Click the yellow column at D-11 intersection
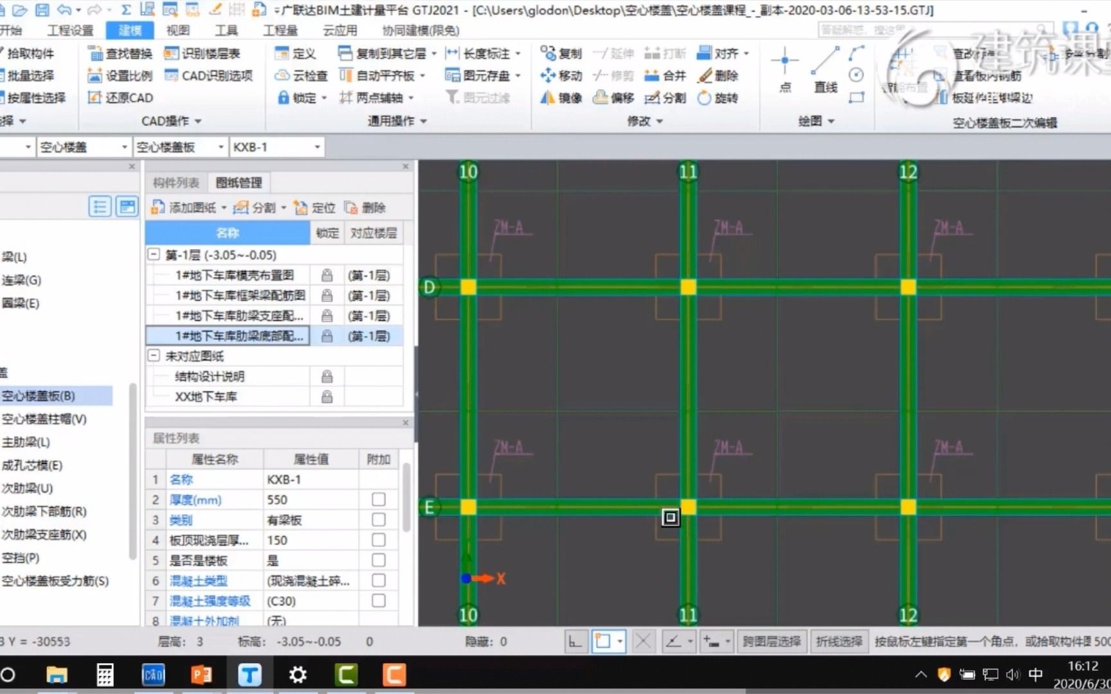 click(688, 287)
